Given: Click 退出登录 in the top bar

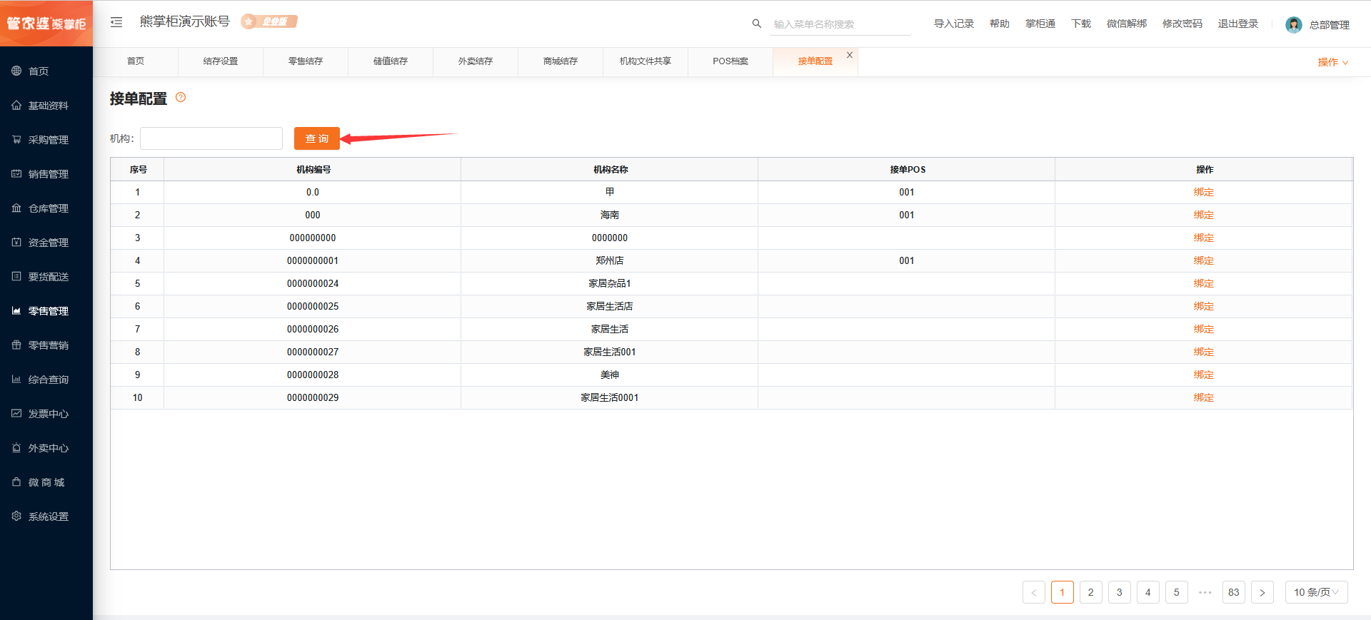Looking at the screenshot, I should [x=1238, y=24].
